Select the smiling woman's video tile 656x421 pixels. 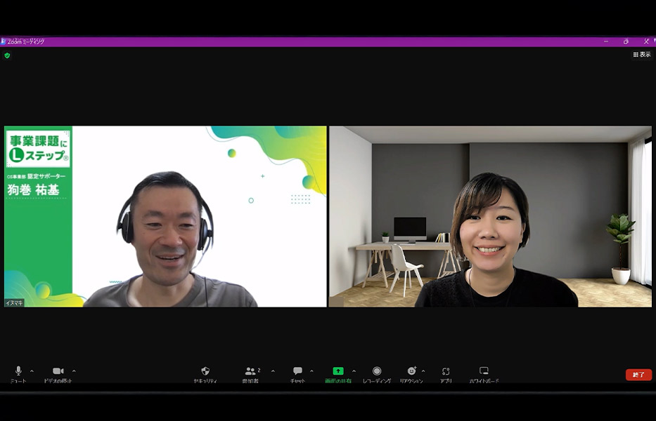point(490,216)
